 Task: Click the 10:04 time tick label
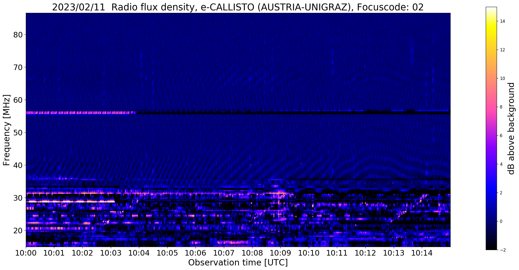139,253
